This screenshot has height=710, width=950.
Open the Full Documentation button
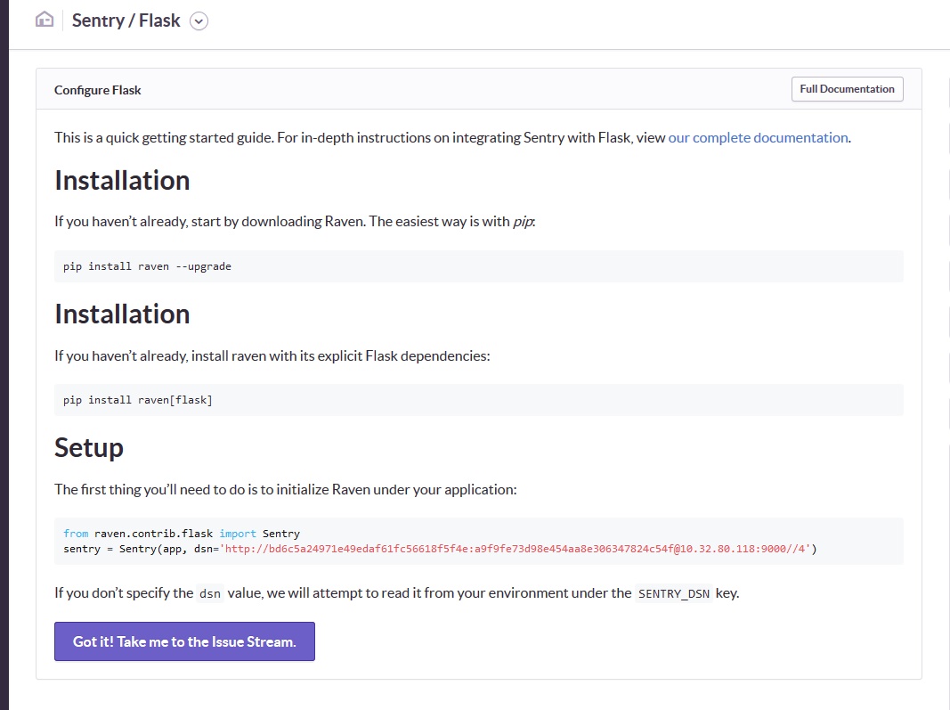(847, 89)
